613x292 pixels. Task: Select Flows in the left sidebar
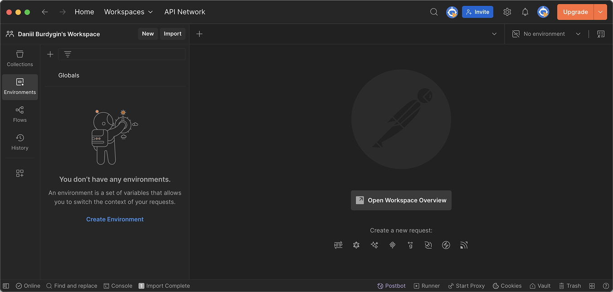(x=19, y=114)
